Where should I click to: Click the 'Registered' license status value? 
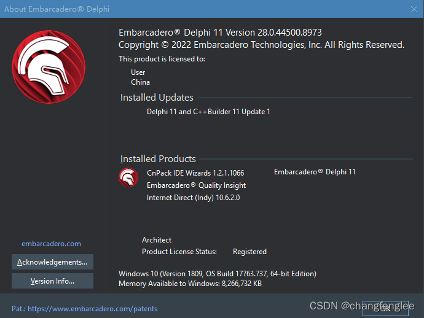pyautogui.click(x=249, y=252)
